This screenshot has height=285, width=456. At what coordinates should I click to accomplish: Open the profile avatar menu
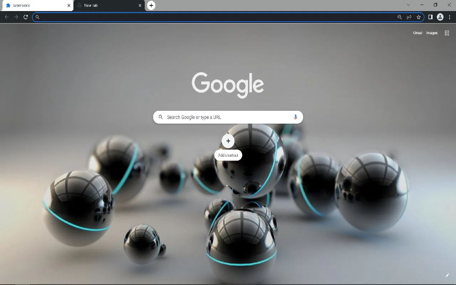coord(440,17)
